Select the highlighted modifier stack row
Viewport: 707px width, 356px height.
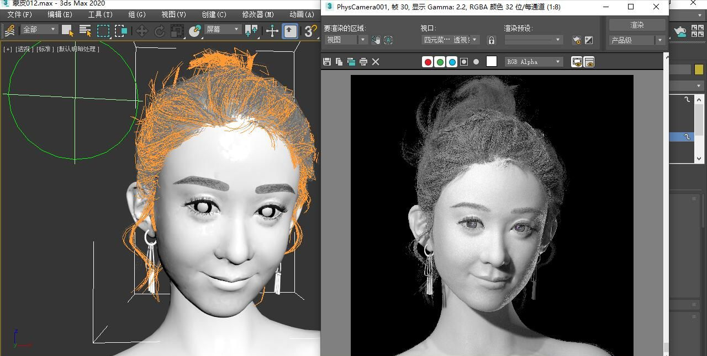(682, 136)
